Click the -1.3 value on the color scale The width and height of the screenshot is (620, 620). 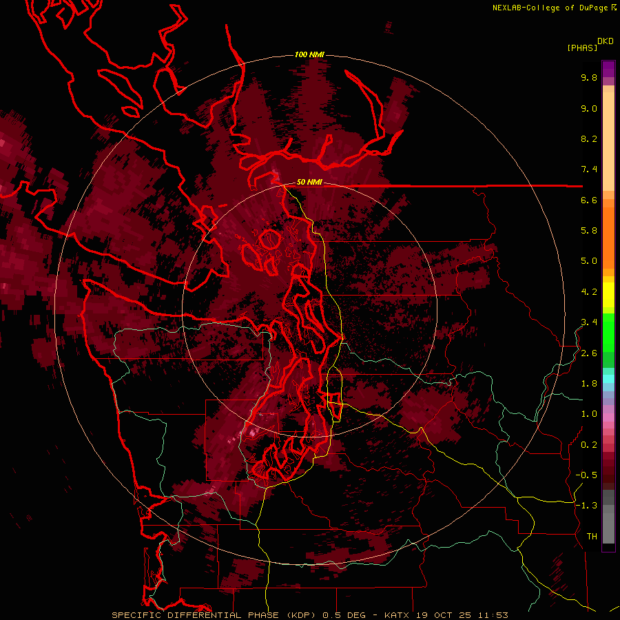(x=586, y=506)
